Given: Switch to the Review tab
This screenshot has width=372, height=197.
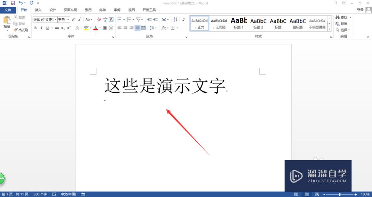Looking at the screenshot, I should tap(117, 10).
